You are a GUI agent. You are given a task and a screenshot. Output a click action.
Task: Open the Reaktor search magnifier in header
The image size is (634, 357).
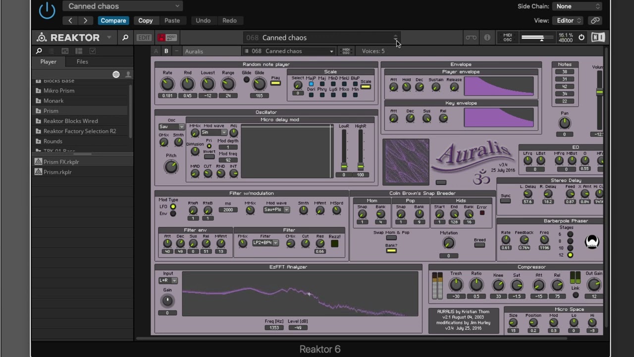pyautogui.click(x=125, y=38)
